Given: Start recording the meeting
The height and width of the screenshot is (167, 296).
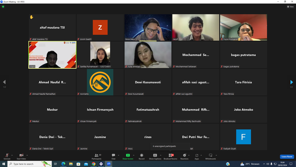Looking at the screenshot, I should coord(142,156).
